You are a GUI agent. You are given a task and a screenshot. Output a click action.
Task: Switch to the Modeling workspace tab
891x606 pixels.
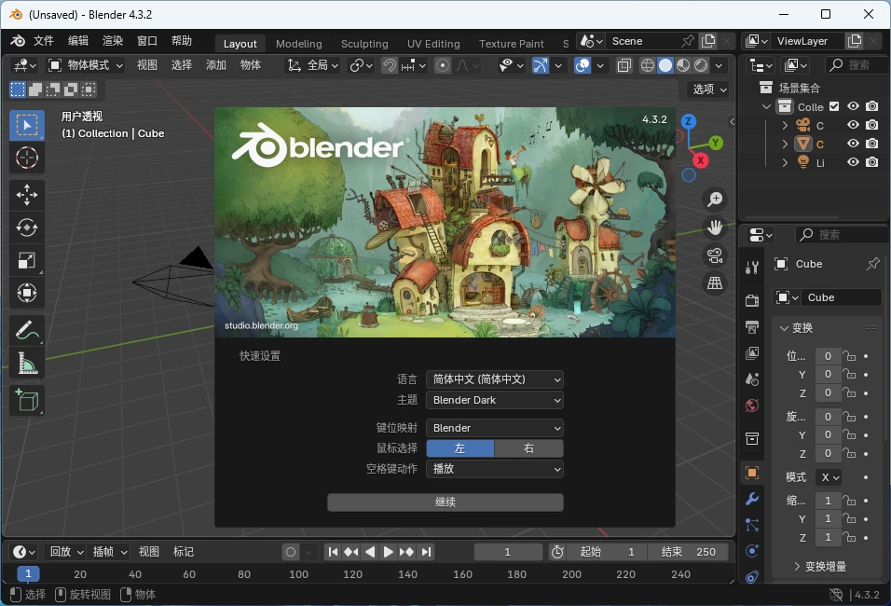pyautogui.click(x=299, y=44)
